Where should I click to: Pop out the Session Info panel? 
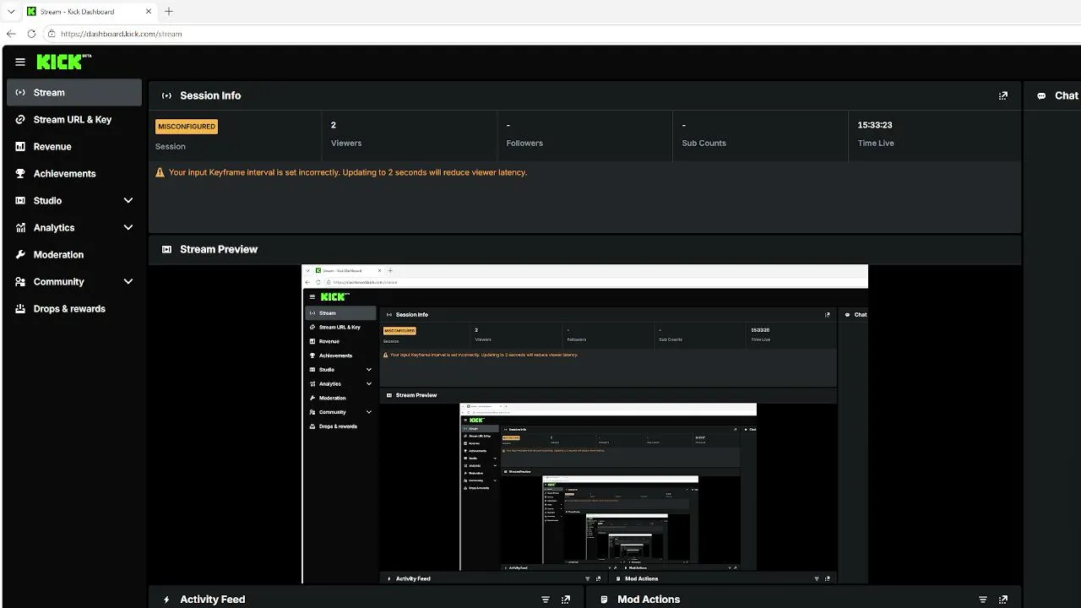pos(1003,96)
